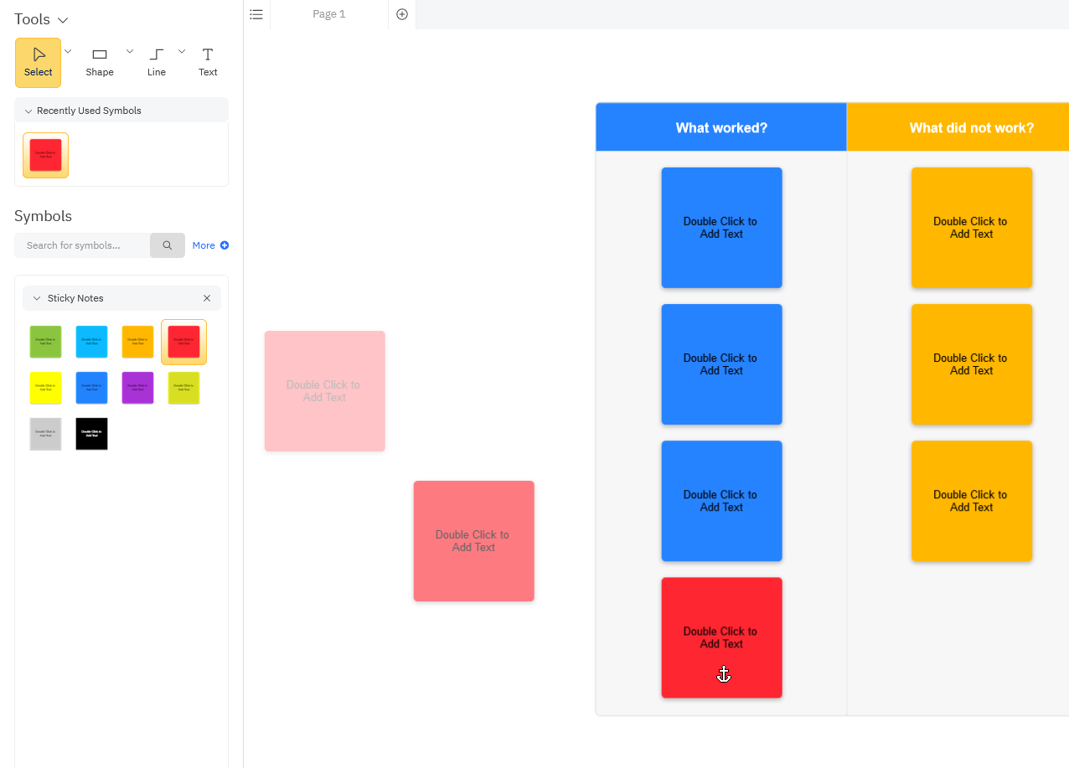This screenshot has height=768, width=1069.
Task: Select the Shape tool
Action: tap(100, 62)
